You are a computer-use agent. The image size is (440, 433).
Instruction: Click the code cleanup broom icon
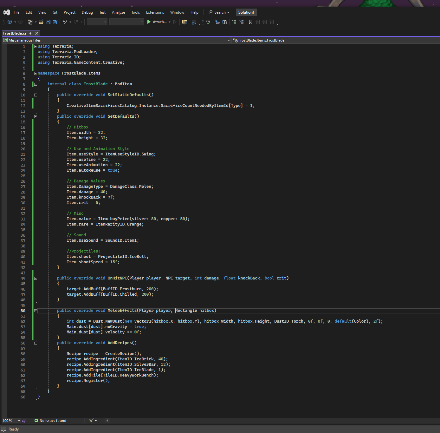91,421
